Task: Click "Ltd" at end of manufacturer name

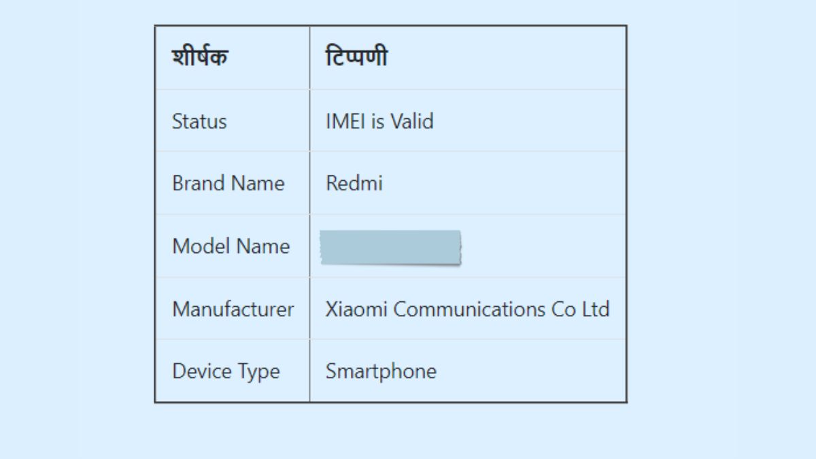Action: pos(595,309)
